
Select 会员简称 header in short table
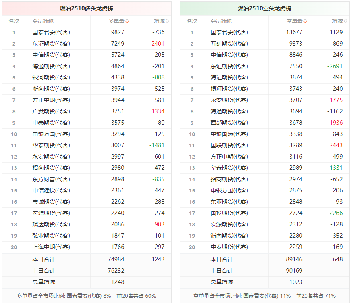point(221,21)
